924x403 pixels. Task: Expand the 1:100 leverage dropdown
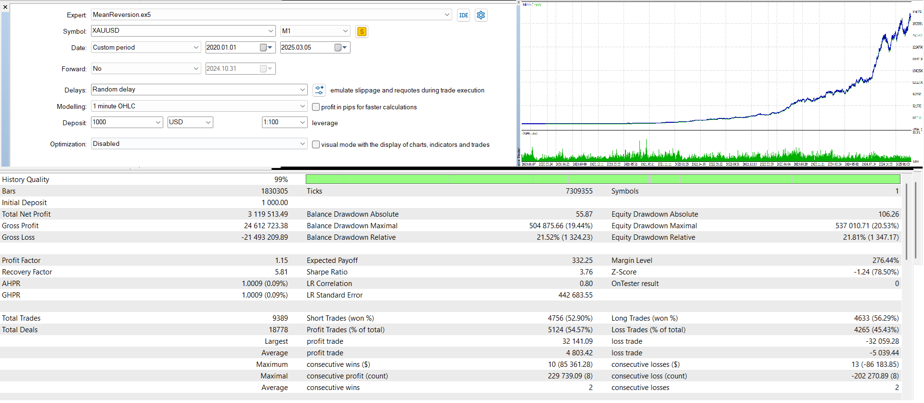pos(302,122)
